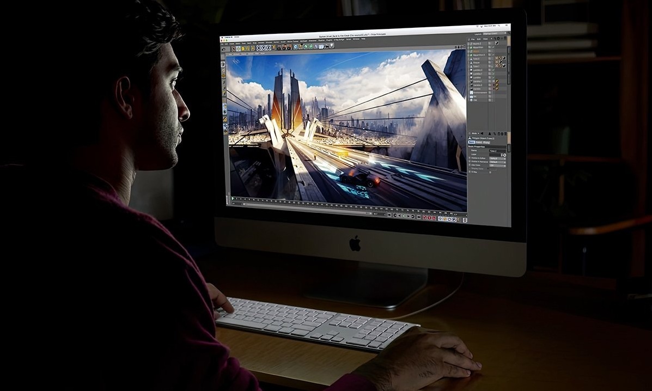This screenshot has height=391, width=652.
Task: Expand the Shading disclosure in Basic Properties
Action: point(488,168)
